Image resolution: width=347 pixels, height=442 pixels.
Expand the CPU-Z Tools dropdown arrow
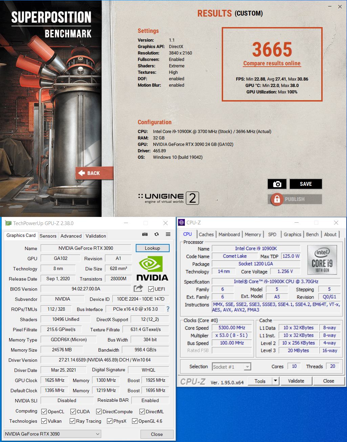pos(276,381)
